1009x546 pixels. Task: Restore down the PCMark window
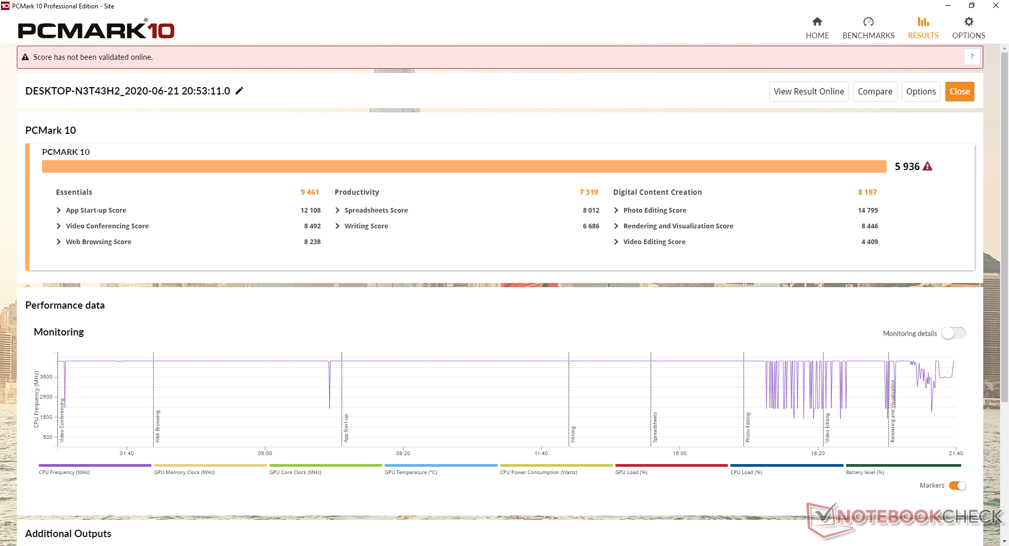pos(972,6)
